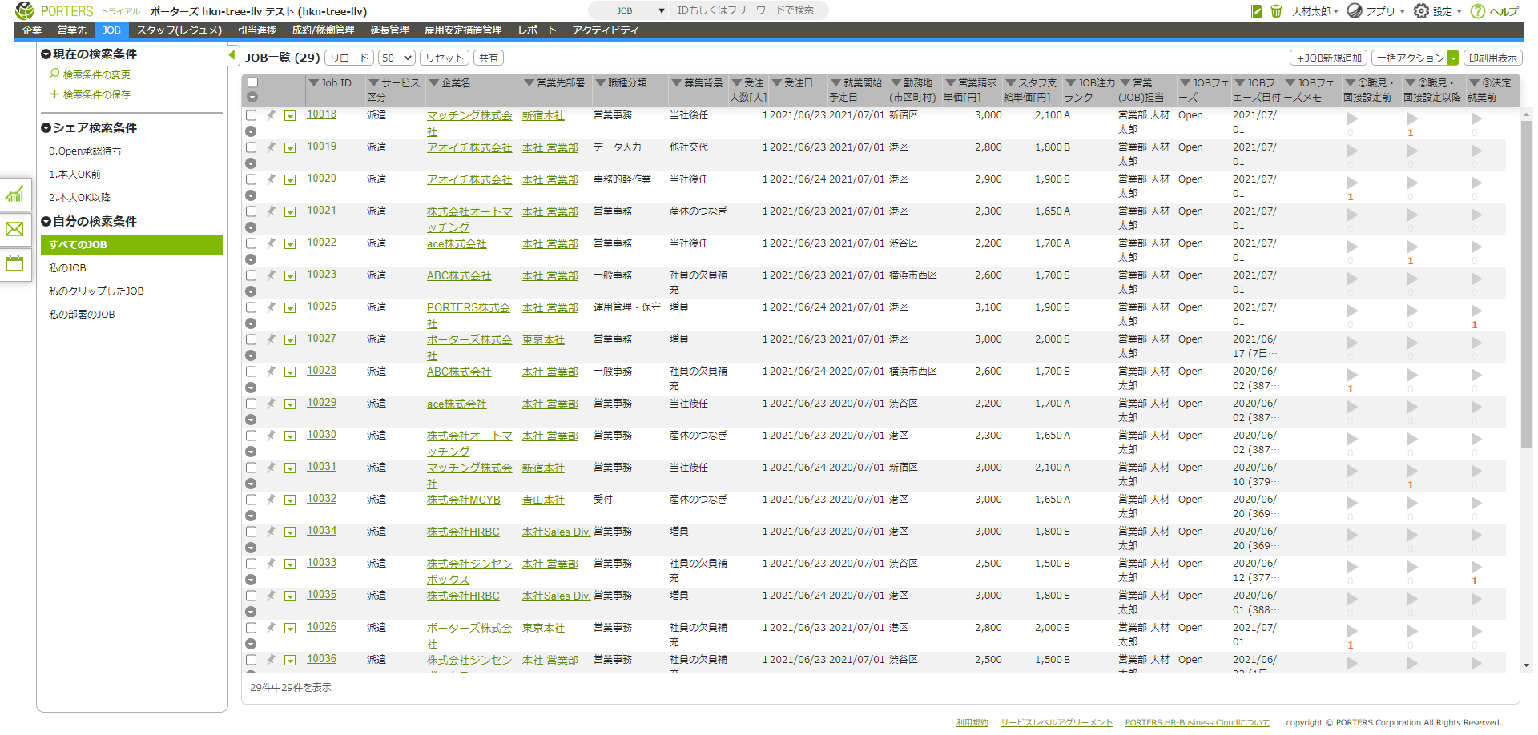Image resolution: width=1538 pixels, height=735 pixels.
Task: Click the +JOB新規追加 button
Action: click(1328, 58)
